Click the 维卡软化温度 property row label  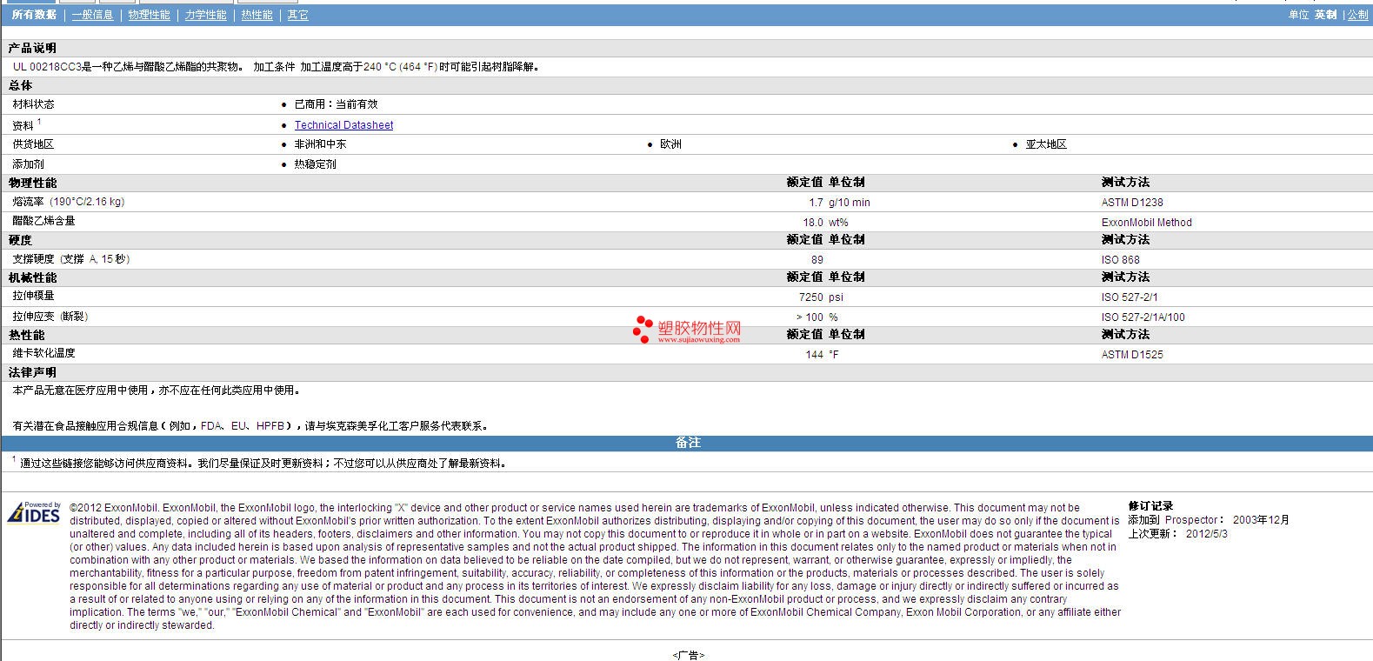43,353
